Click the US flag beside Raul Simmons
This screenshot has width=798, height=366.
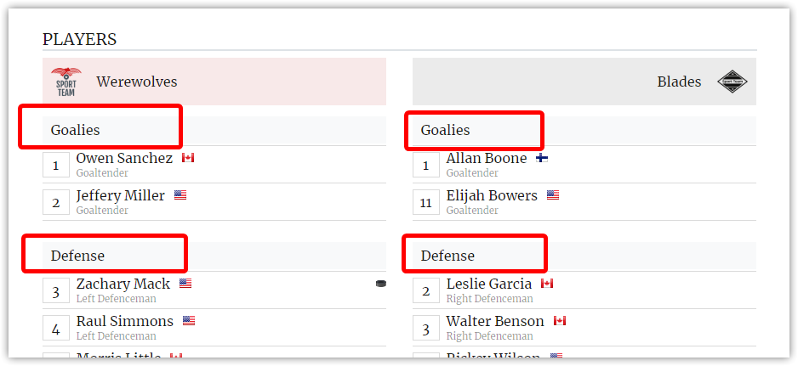click(x=189, y=321)
